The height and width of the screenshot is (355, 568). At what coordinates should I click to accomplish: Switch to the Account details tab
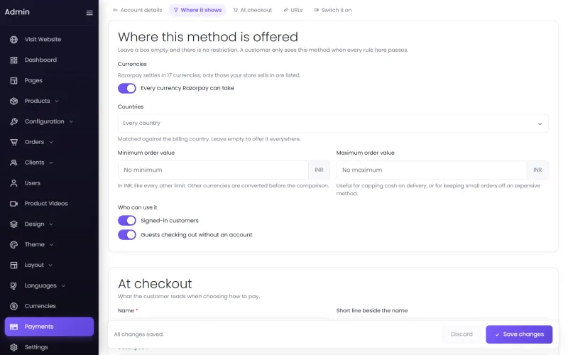[138, 10]
